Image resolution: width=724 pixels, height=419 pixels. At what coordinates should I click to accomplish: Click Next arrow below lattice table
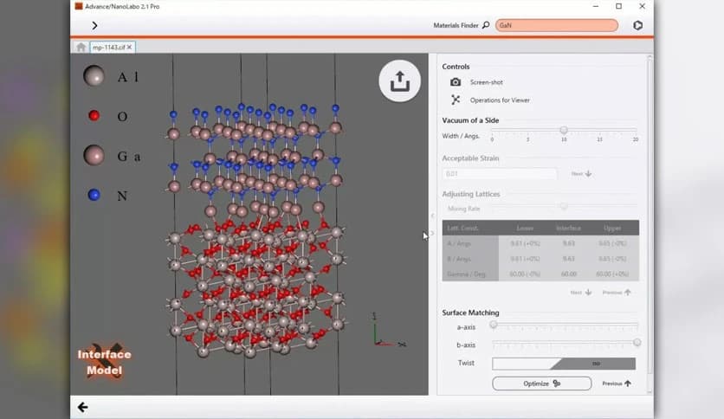point(581,293)
